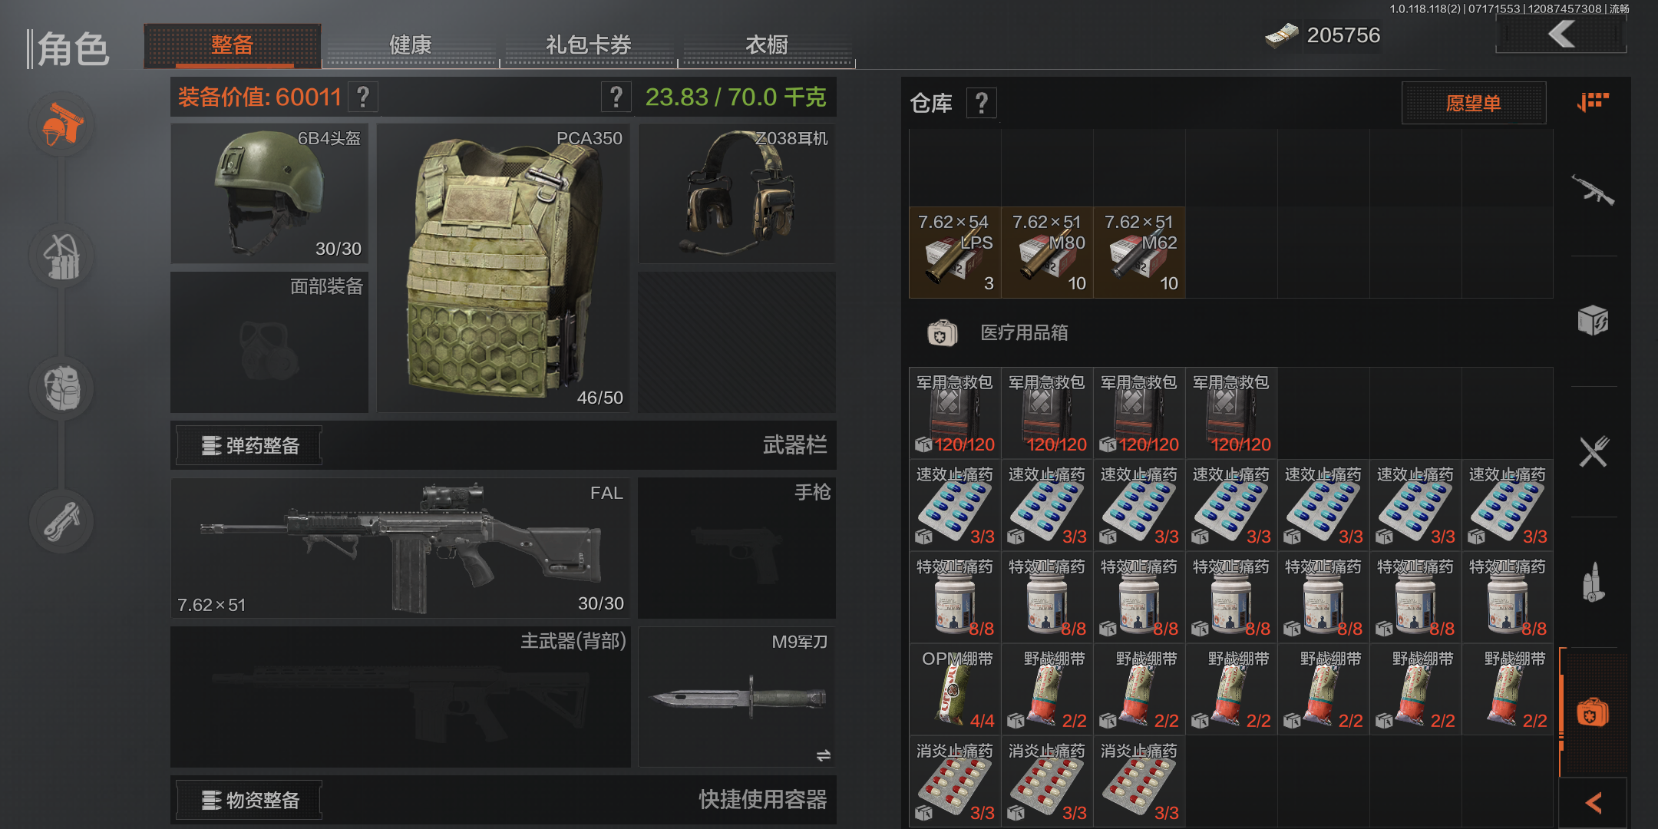Select the 6B4头盔 helmet slot

click(x=269, y=193)
